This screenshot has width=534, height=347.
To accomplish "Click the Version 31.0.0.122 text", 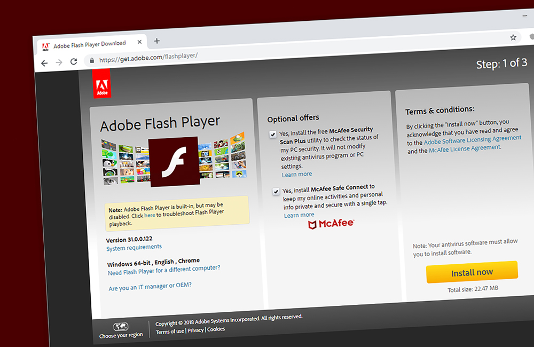I will [129, 239].
